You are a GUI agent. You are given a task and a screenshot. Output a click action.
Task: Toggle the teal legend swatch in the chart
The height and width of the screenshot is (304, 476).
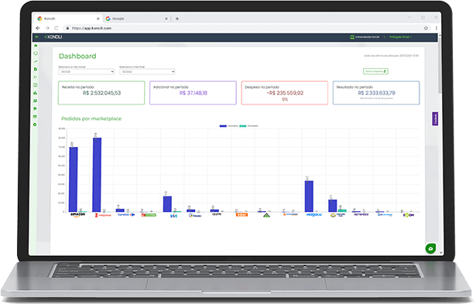click(x=243, y=125)
